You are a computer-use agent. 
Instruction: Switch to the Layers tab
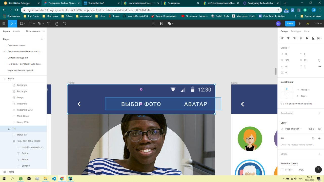(x=7, y=31)
